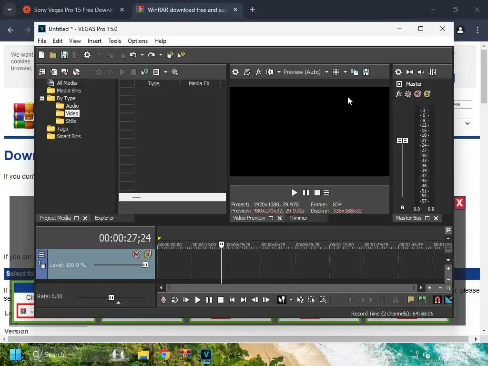Solo video track 1
Image resolution: width=488 pixels, height=366 pixels.
pos(148,254)
